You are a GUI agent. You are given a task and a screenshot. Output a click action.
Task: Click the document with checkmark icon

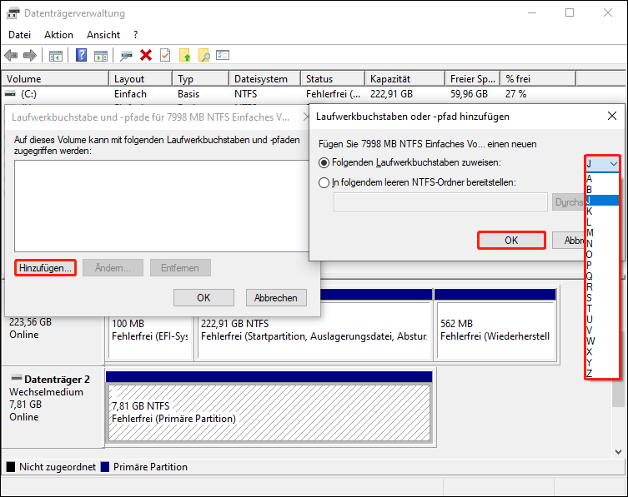[x=165, y=55]
